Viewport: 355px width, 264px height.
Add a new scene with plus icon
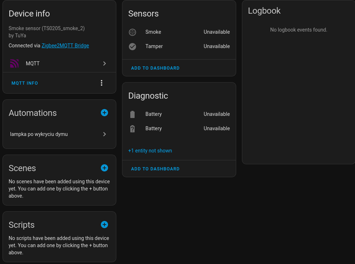coord(104,168)
